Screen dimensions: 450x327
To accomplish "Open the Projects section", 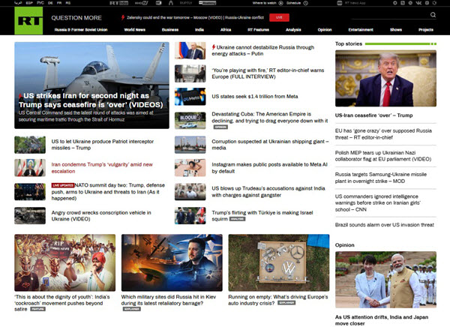I will (x=425, y=29).
